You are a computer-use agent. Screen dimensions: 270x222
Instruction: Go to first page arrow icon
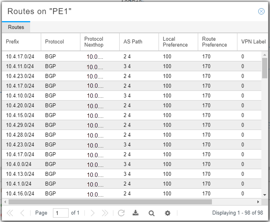pyautogui.click(x=9, y=213)
